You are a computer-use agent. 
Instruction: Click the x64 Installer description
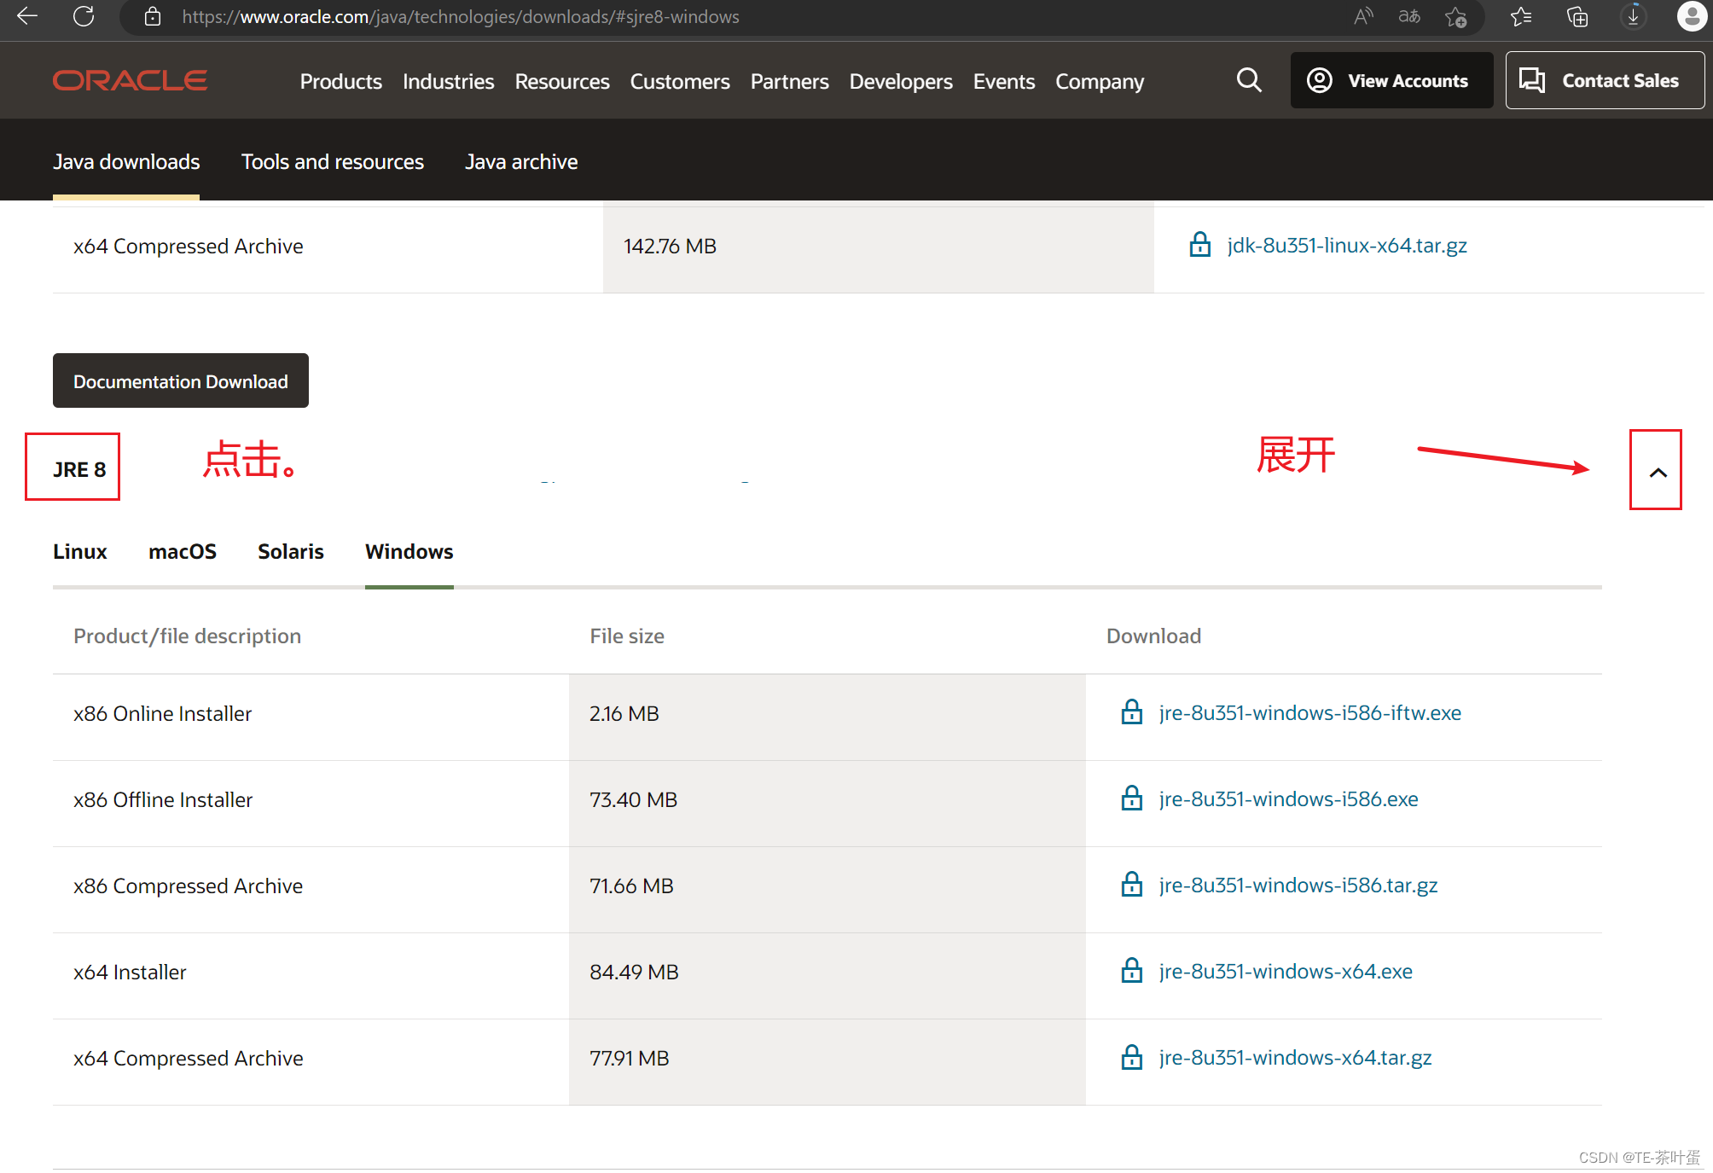[130, 972]
